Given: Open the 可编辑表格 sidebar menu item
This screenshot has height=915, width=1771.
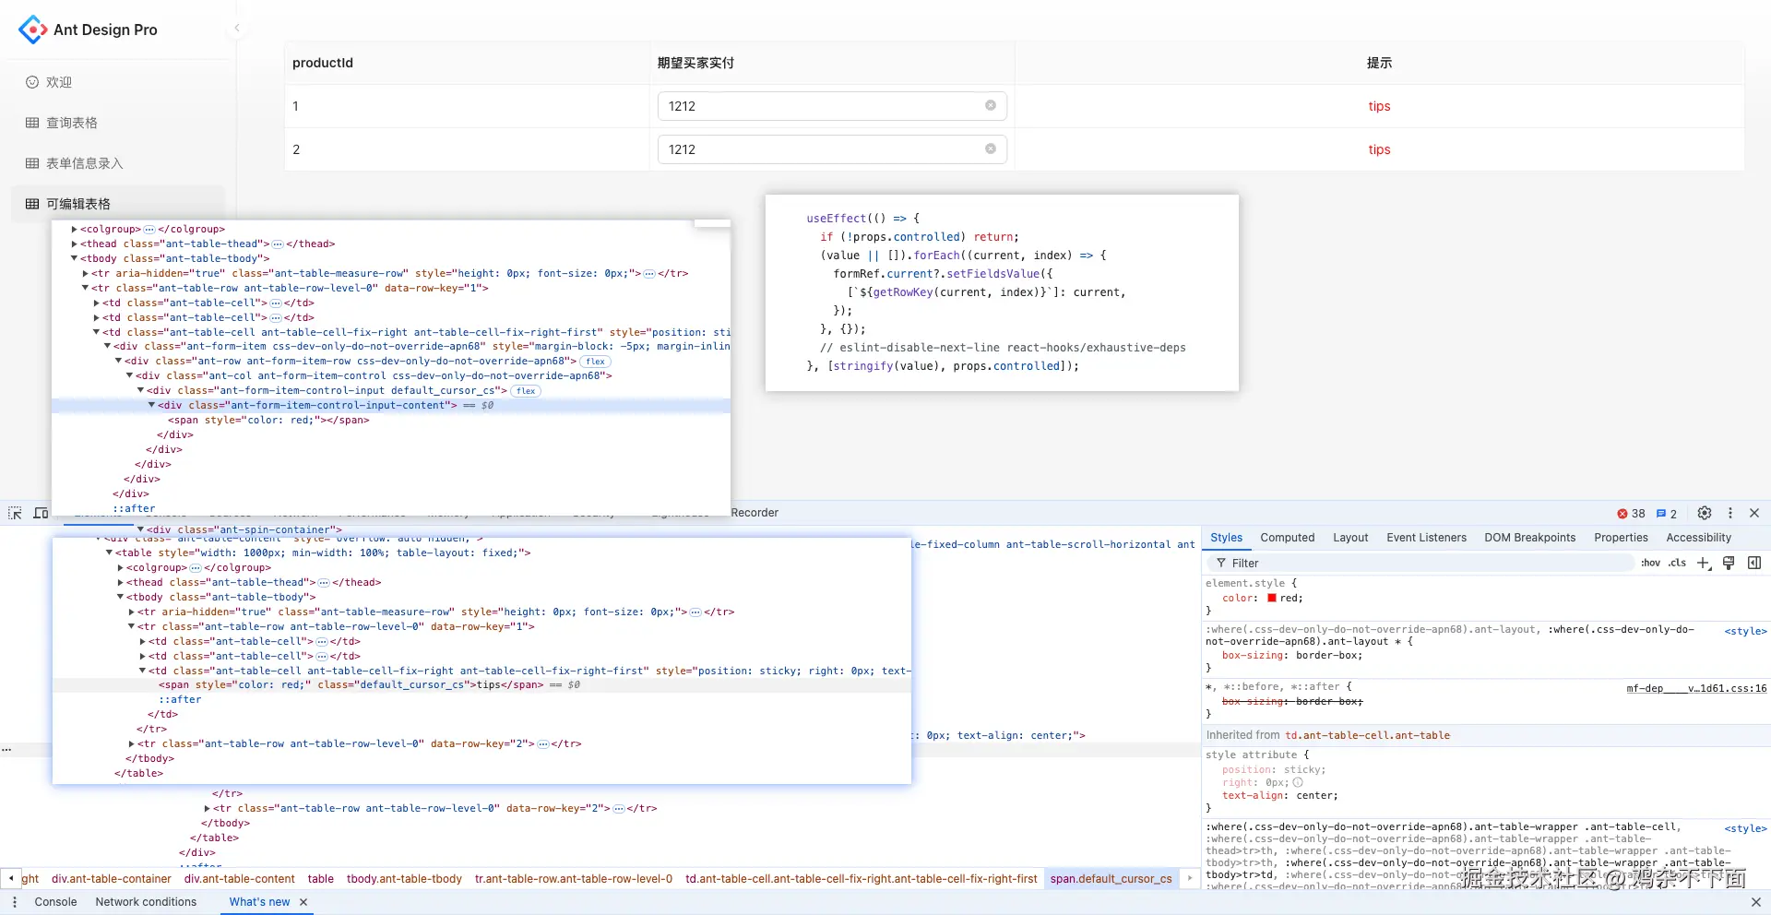Looking at the screenshot, I should click(x=118, y=204).
